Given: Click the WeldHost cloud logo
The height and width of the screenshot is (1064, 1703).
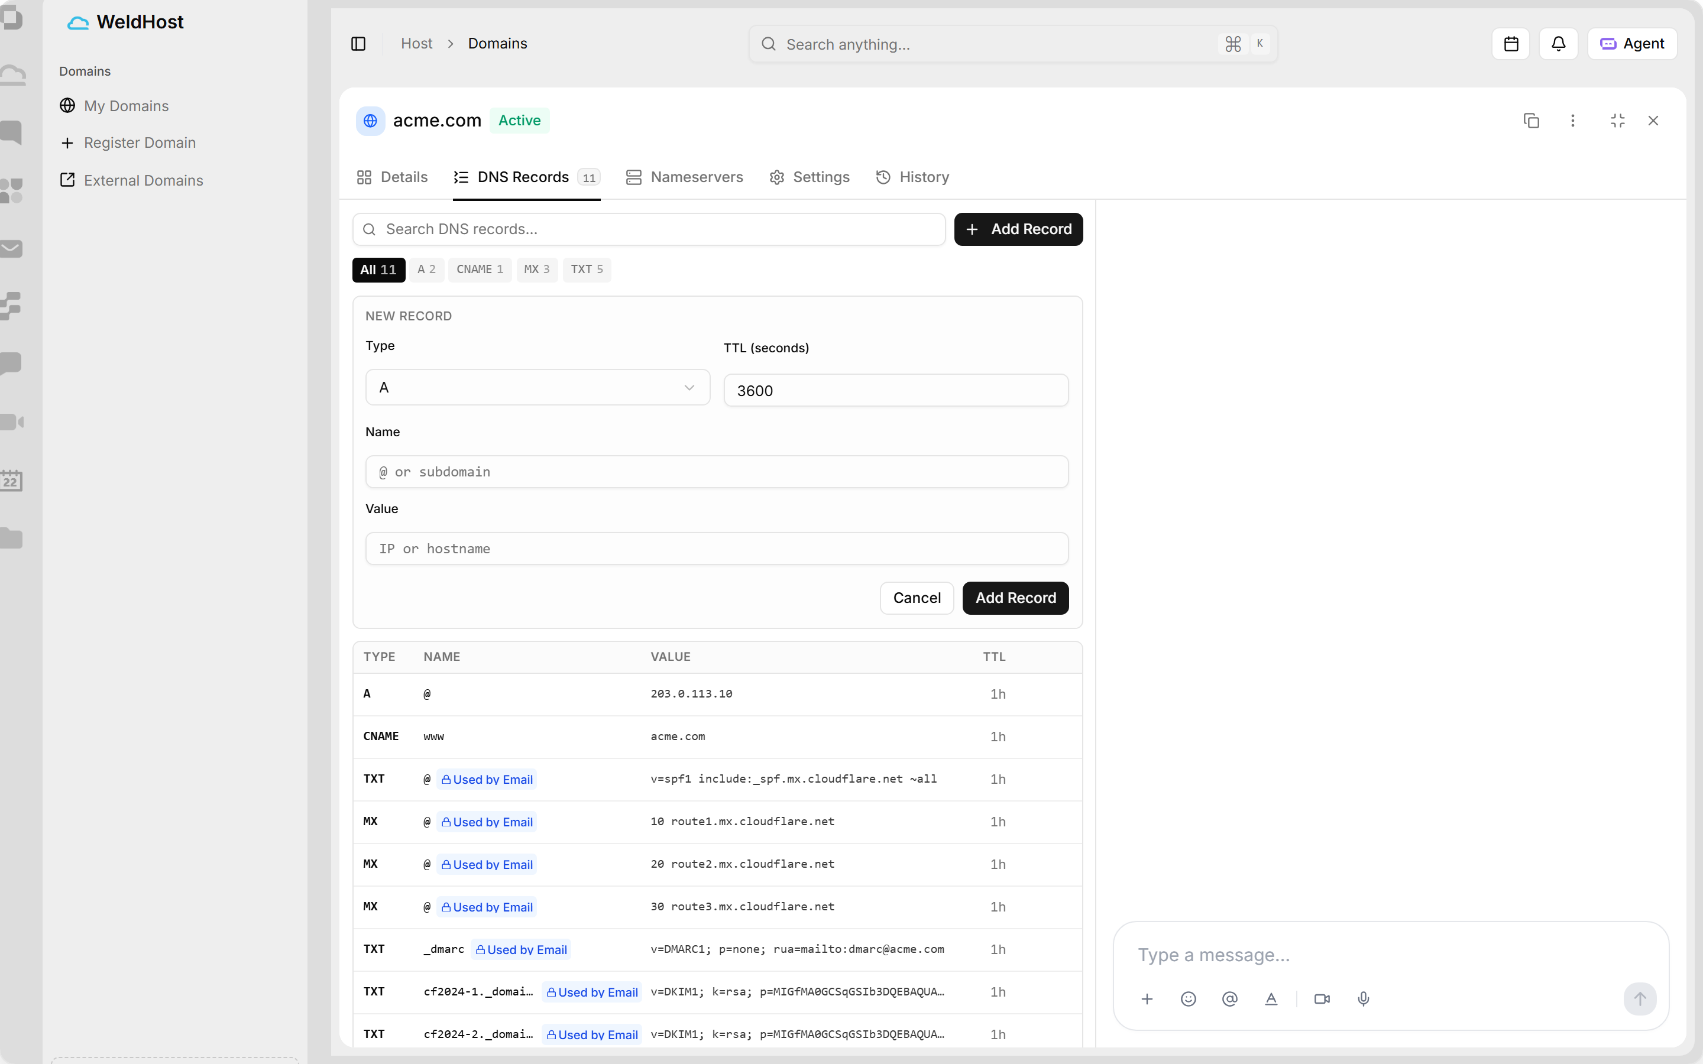Looking at the screenshot, I should click(x=77, y=22).
